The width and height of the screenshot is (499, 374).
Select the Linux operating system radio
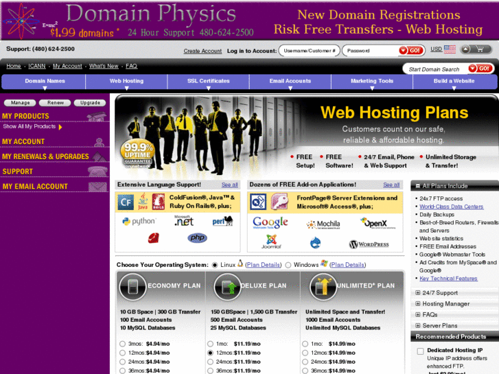click(215, 265)
